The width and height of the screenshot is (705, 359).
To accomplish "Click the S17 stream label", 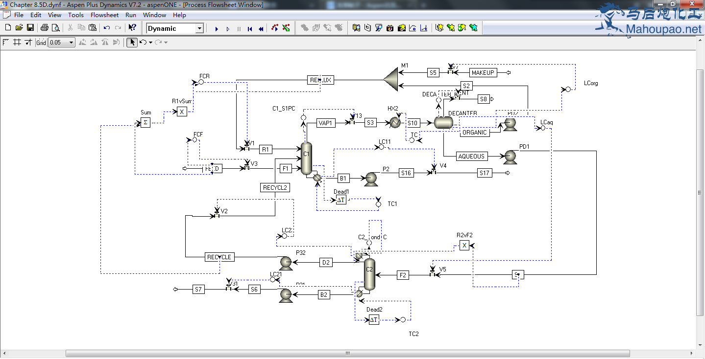I will point(485,173).
